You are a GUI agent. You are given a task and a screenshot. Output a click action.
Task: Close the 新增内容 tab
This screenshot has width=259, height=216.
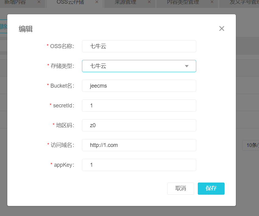pyautogui.click(x=39, y=2)
